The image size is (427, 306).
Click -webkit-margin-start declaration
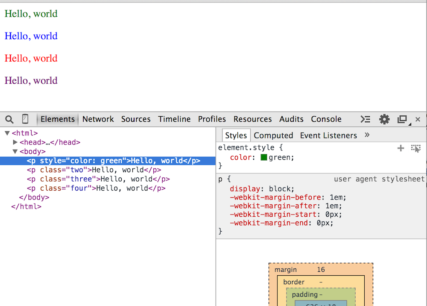pyautogui.click(x=286, y=215)
